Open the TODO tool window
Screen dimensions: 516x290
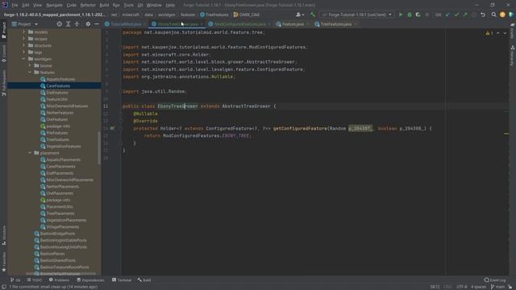tap(35, 280)
